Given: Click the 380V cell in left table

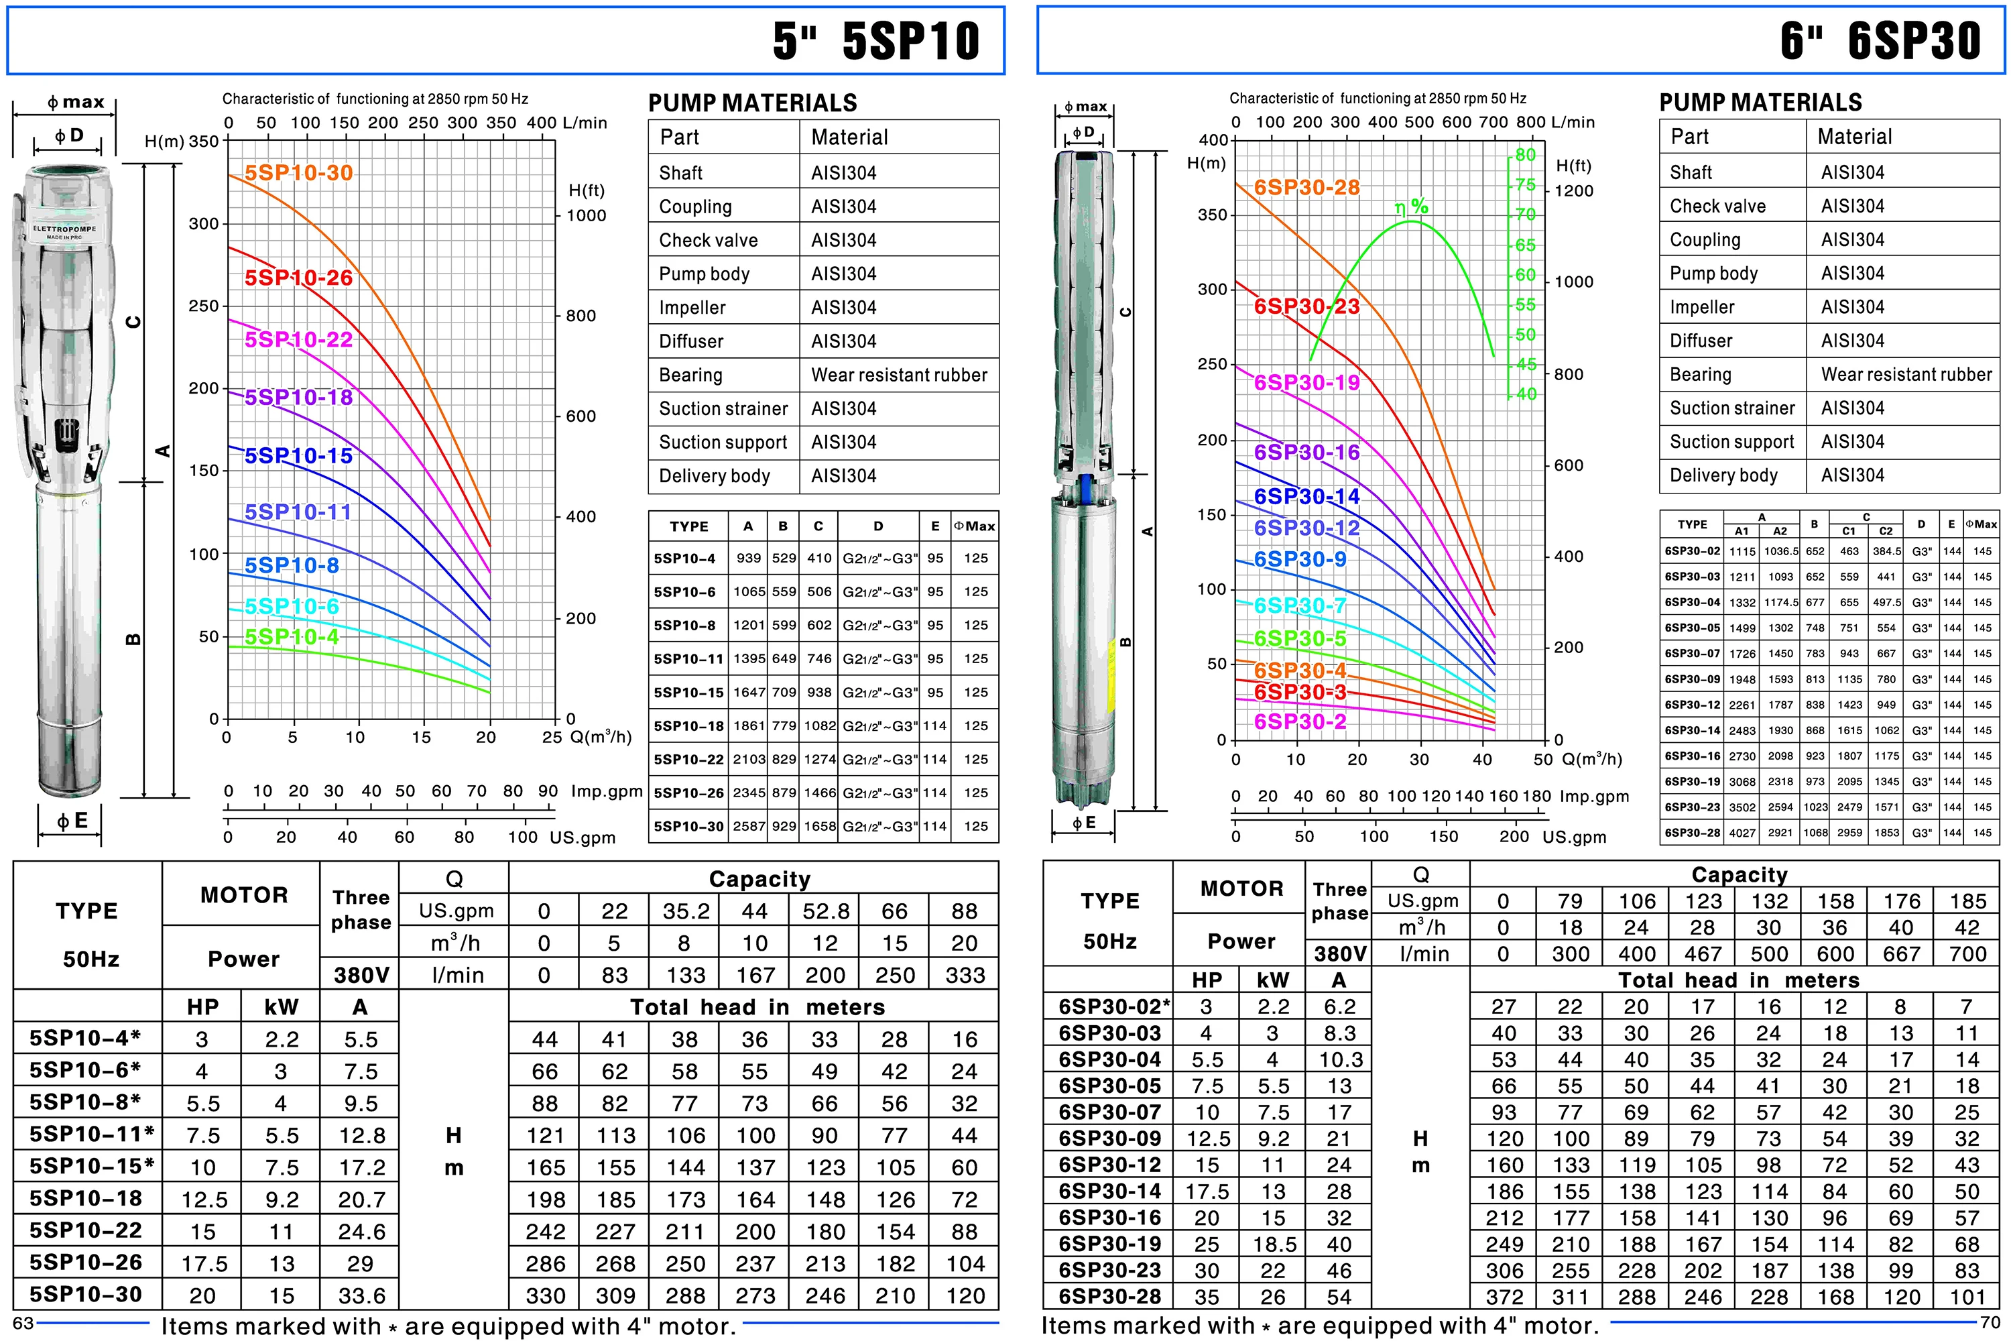Looking at the screenshot, I should (360, 975).
